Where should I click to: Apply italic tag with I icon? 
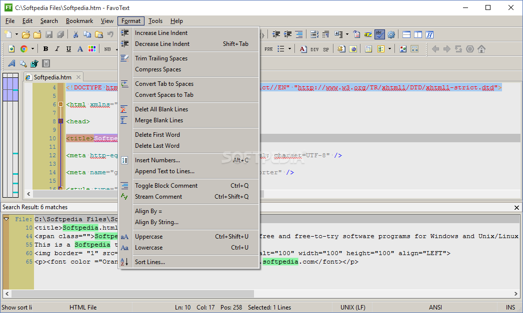57,49
